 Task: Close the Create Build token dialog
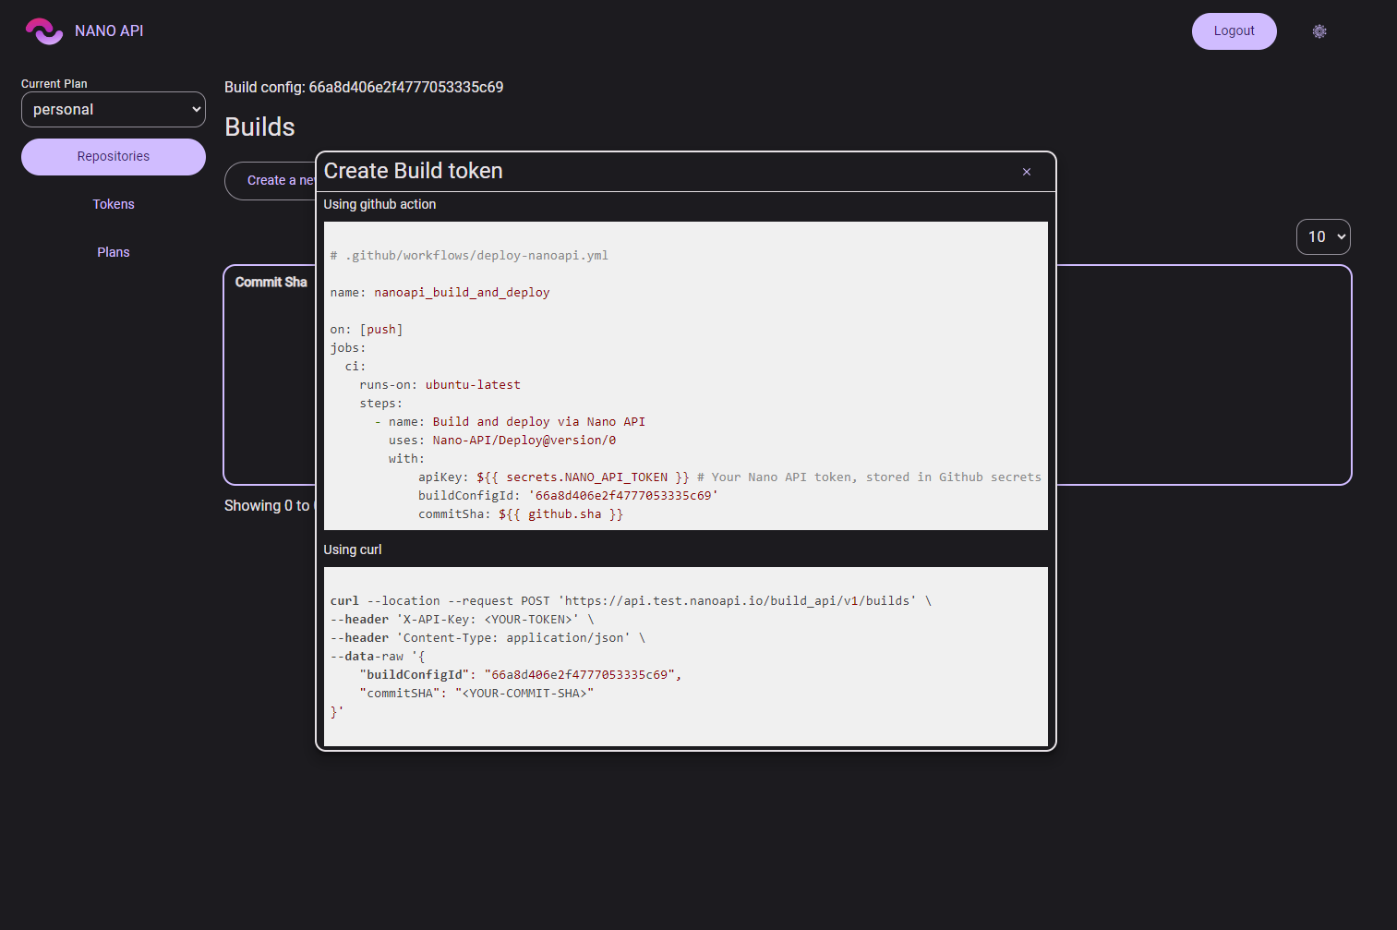(1027, 172)
